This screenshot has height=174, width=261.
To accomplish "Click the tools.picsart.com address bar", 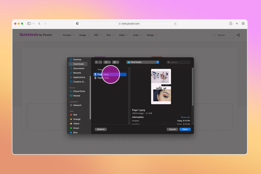I will (x=129, y=24).
